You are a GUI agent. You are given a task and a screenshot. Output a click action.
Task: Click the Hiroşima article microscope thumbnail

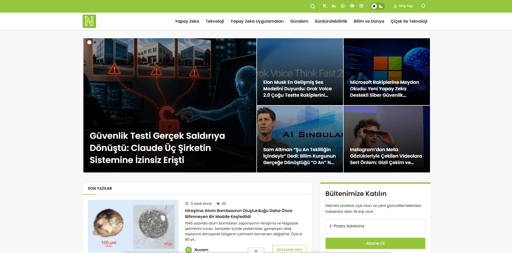[133, 226]
